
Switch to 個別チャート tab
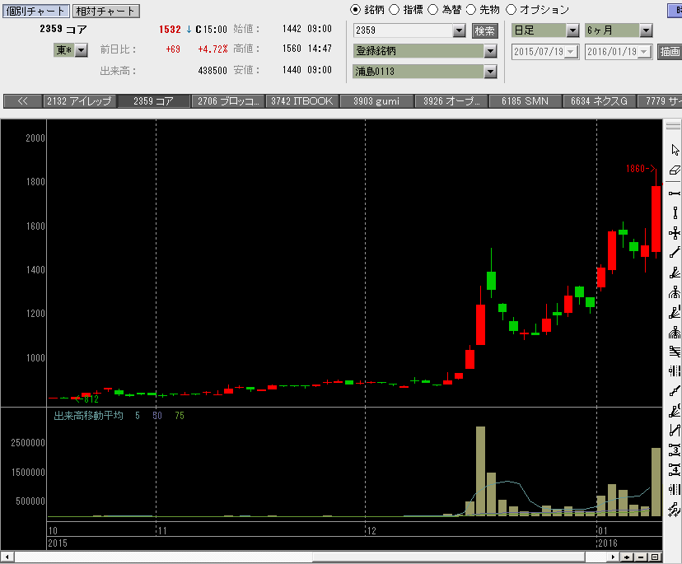[35, 11]
